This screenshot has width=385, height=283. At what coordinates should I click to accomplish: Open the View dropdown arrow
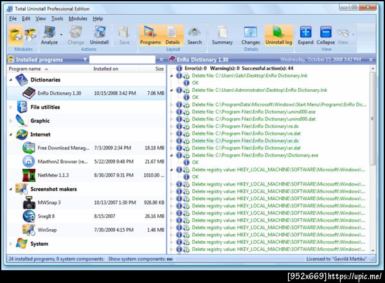[354, 35]
